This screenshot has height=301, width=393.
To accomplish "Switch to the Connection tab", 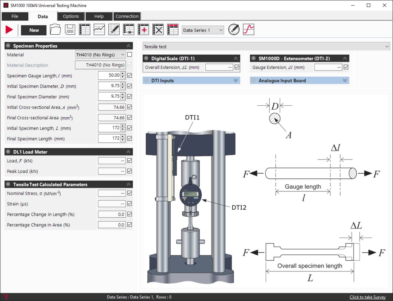I will tap(127, 16).
